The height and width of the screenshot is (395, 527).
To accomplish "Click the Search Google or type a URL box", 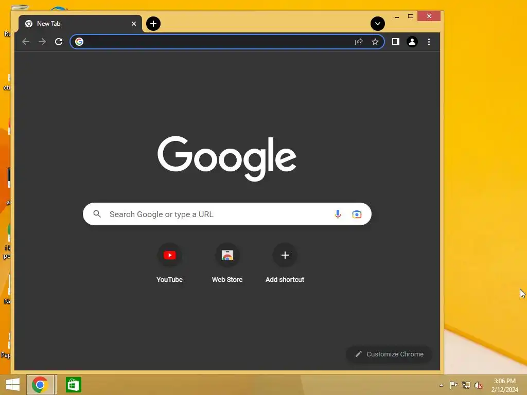I will click(227, 214).
